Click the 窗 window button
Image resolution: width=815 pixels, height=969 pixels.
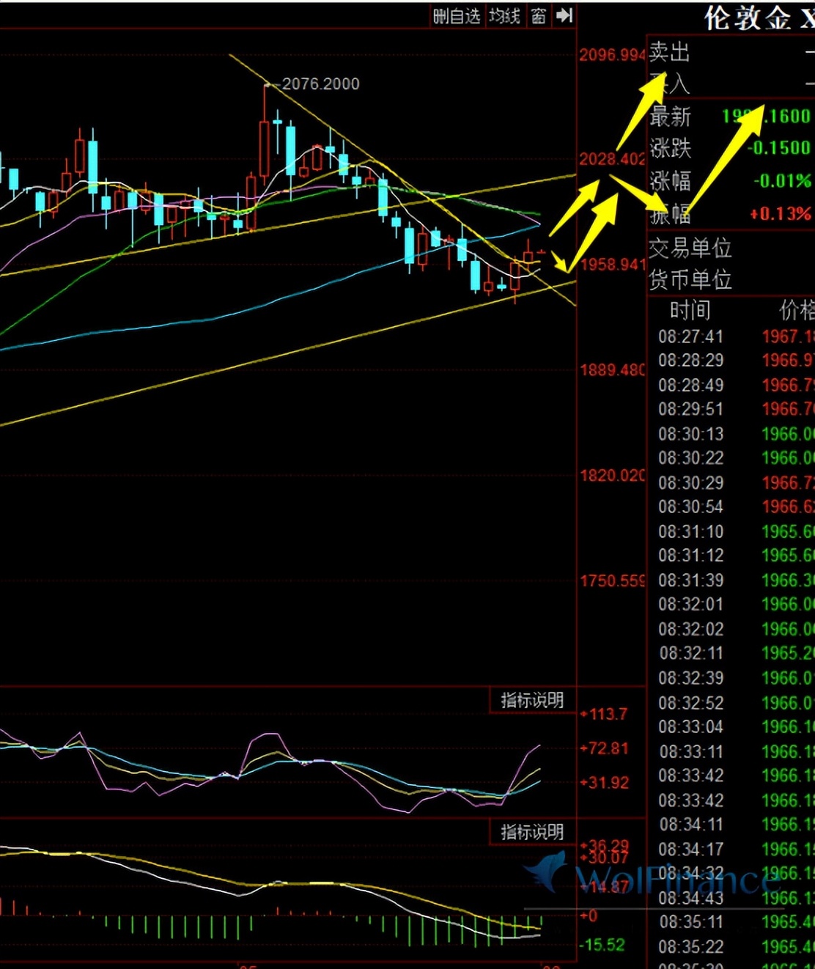[x=539, y=15]
